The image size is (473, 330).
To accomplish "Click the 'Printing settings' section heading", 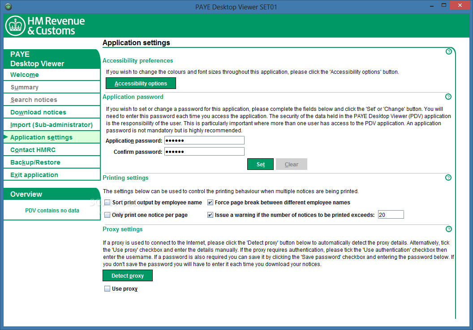I will (125, 178).
